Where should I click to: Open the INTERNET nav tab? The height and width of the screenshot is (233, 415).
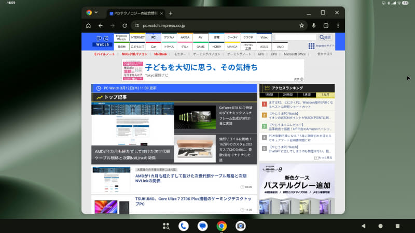point(137,37)
